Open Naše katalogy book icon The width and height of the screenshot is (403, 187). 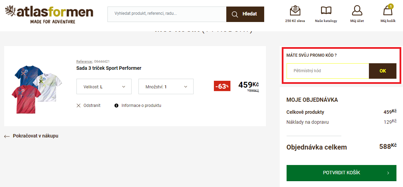[x=326, y=11]
